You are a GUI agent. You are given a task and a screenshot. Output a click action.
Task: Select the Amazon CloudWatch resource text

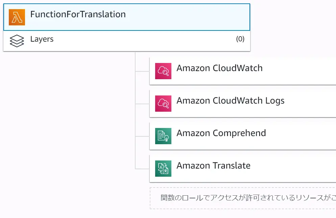click(x=219, y=68)
